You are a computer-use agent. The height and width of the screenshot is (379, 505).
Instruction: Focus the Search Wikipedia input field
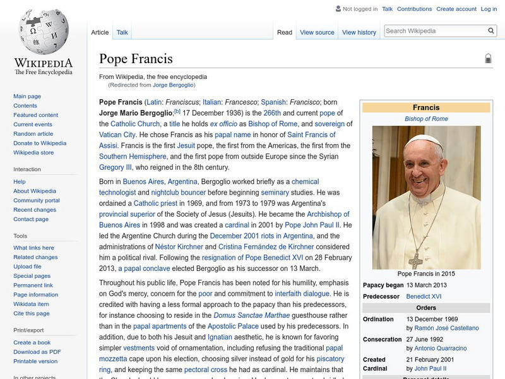pos(434,30)
